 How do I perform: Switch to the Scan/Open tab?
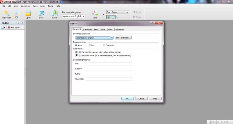[87, 29]
